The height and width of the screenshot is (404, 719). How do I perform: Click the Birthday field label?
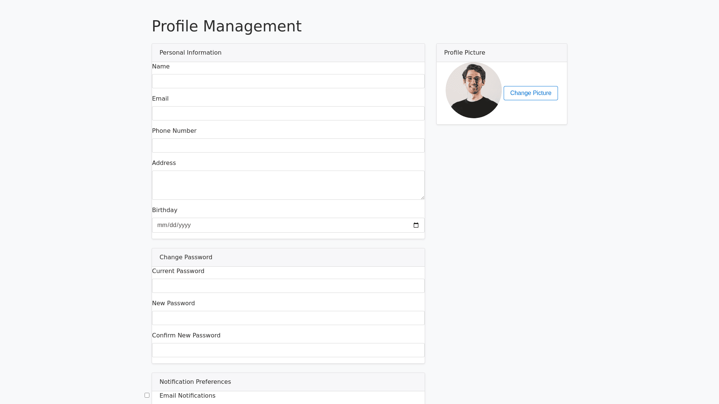coord(164,210)
